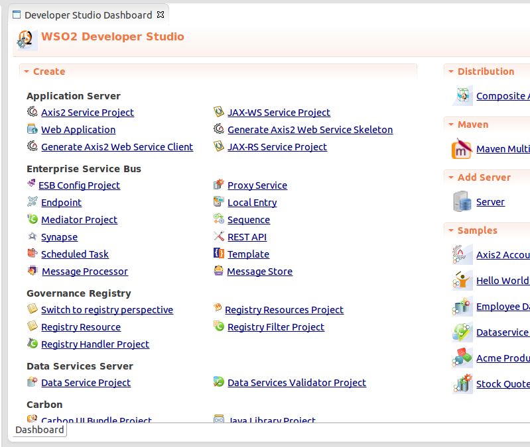Click the Mediator Project icon

pyautogui.click(x=33, y=219)
